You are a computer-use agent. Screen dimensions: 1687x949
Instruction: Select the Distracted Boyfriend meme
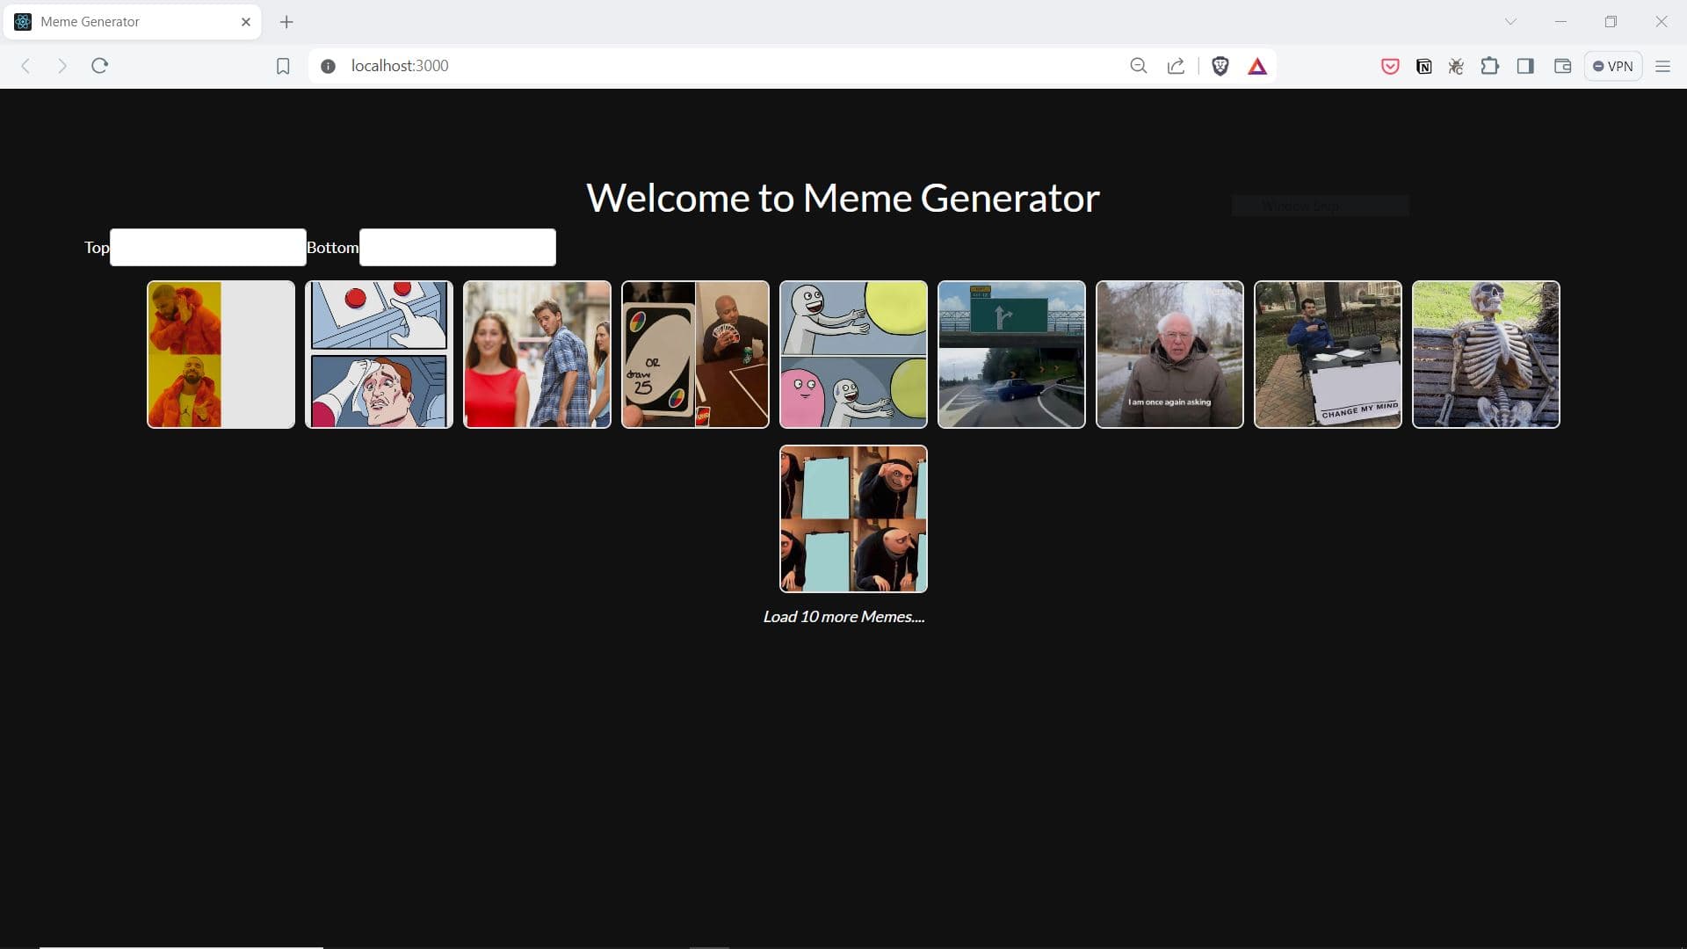point(537,354)
